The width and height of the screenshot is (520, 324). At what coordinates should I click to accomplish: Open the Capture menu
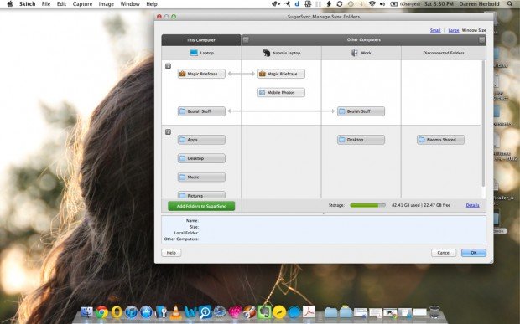(x=82, y=4)
